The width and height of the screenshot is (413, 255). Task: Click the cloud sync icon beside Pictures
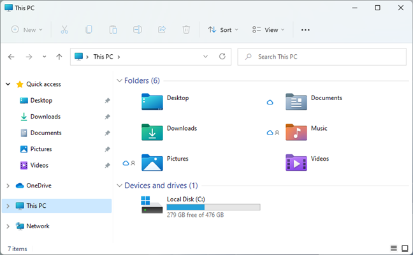pos(126,163)
